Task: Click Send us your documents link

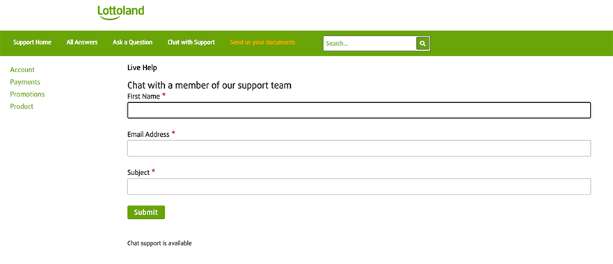Action: 262,42
